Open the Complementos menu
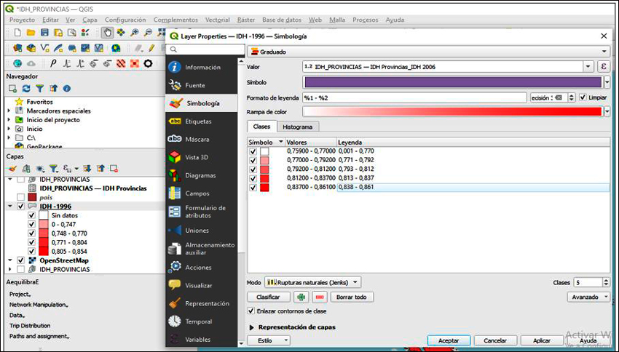 tap(176, 20)
